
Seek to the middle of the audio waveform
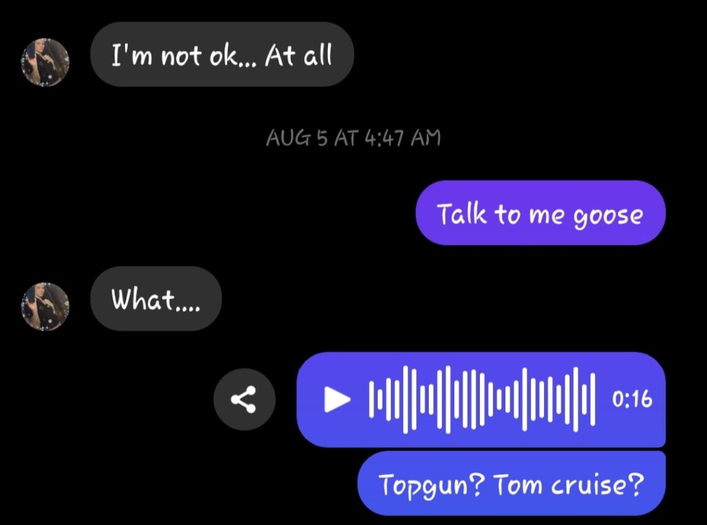(x=481, y=399)
